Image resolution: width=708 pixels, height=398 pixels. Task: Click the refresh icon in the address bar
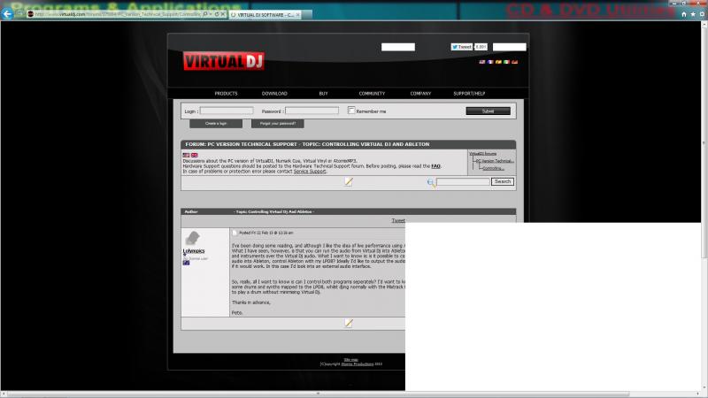pyautogui.click(x=217, y=14)
